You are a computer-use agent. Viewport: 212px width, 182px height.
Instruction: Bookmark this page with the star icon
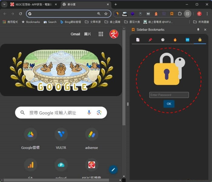click(106, 14)
